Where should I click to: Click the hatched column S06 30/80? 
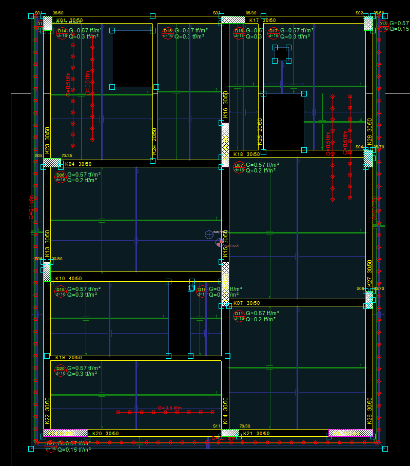(47, 271)
